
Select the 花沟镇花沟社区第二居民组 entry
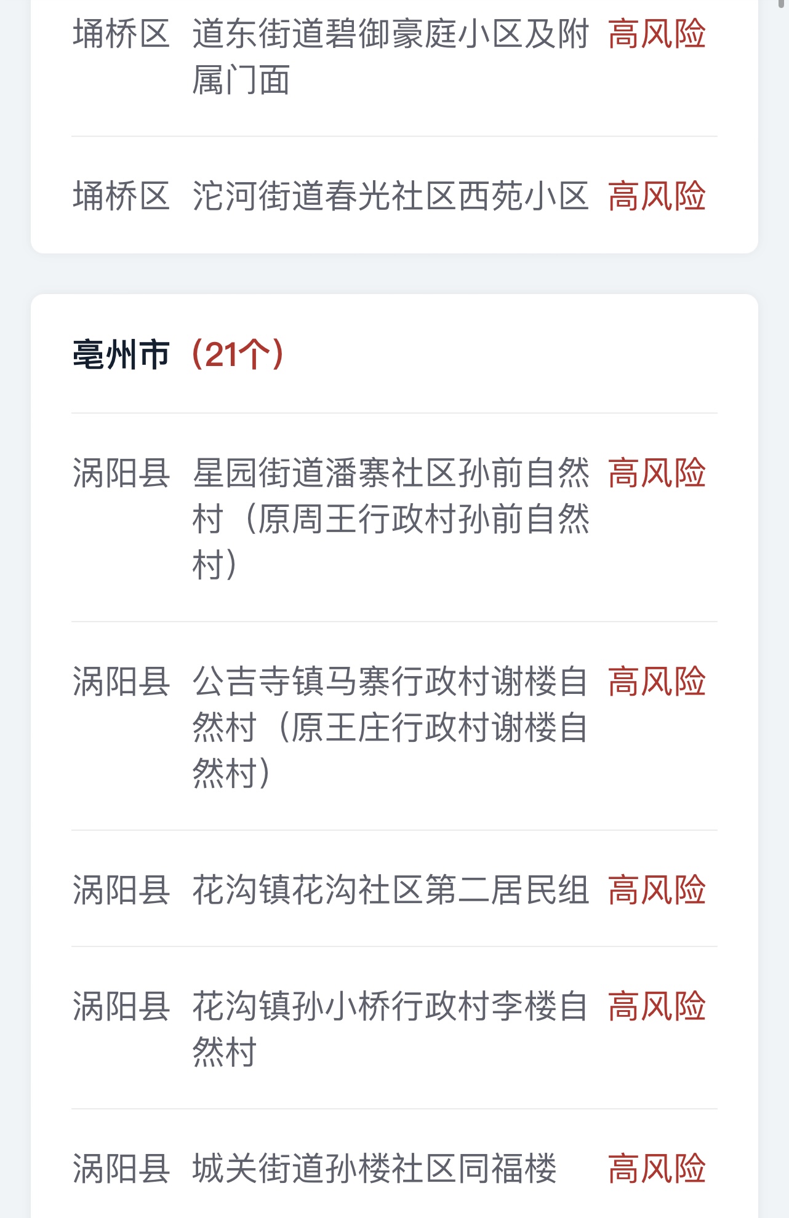tap(391, 890)
